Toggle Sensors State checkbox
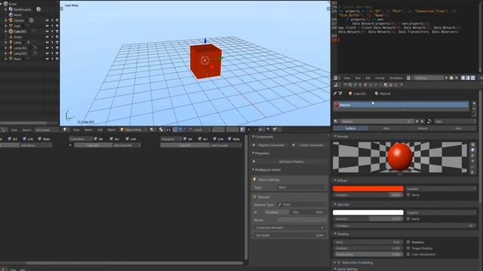Screen dimensions: 483x271 pos(40,139)
